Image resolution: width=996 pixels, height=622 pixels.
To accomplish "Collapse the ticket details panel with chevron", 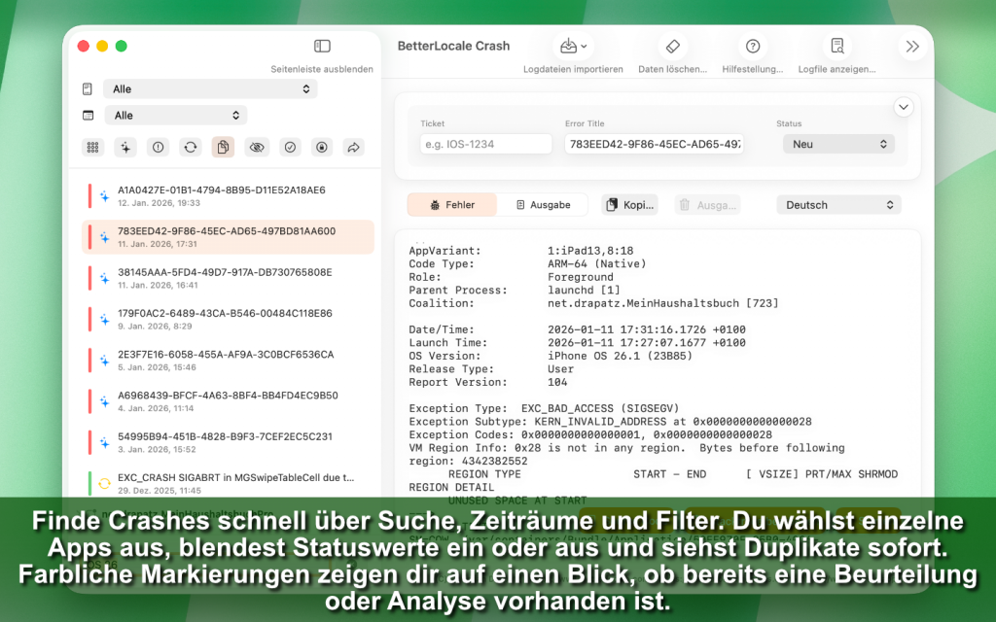I will point(904,107).
